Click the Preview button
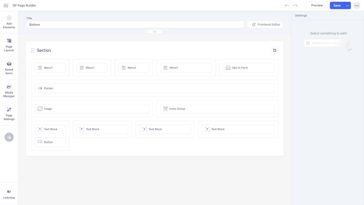 tap(317, 5)
